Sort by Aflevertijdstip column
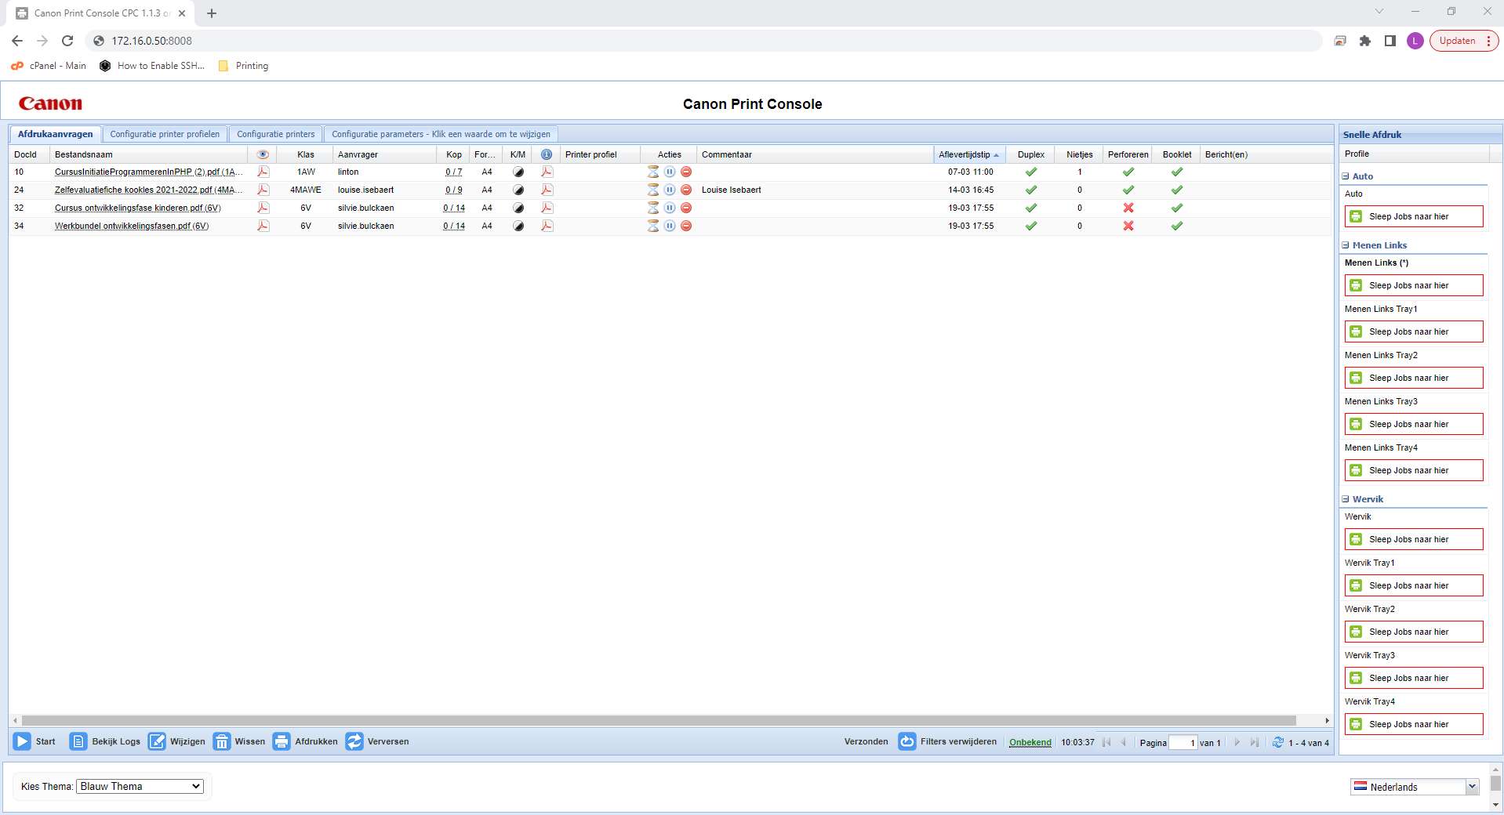The image size is (1504, 815). click(969, 154)
